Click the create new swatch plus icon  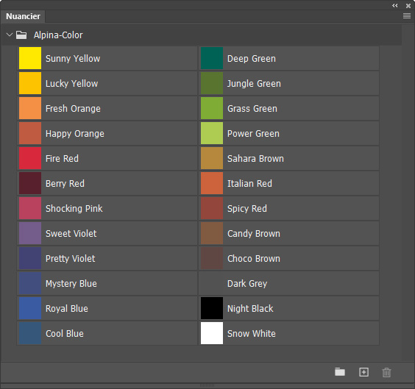363,372
